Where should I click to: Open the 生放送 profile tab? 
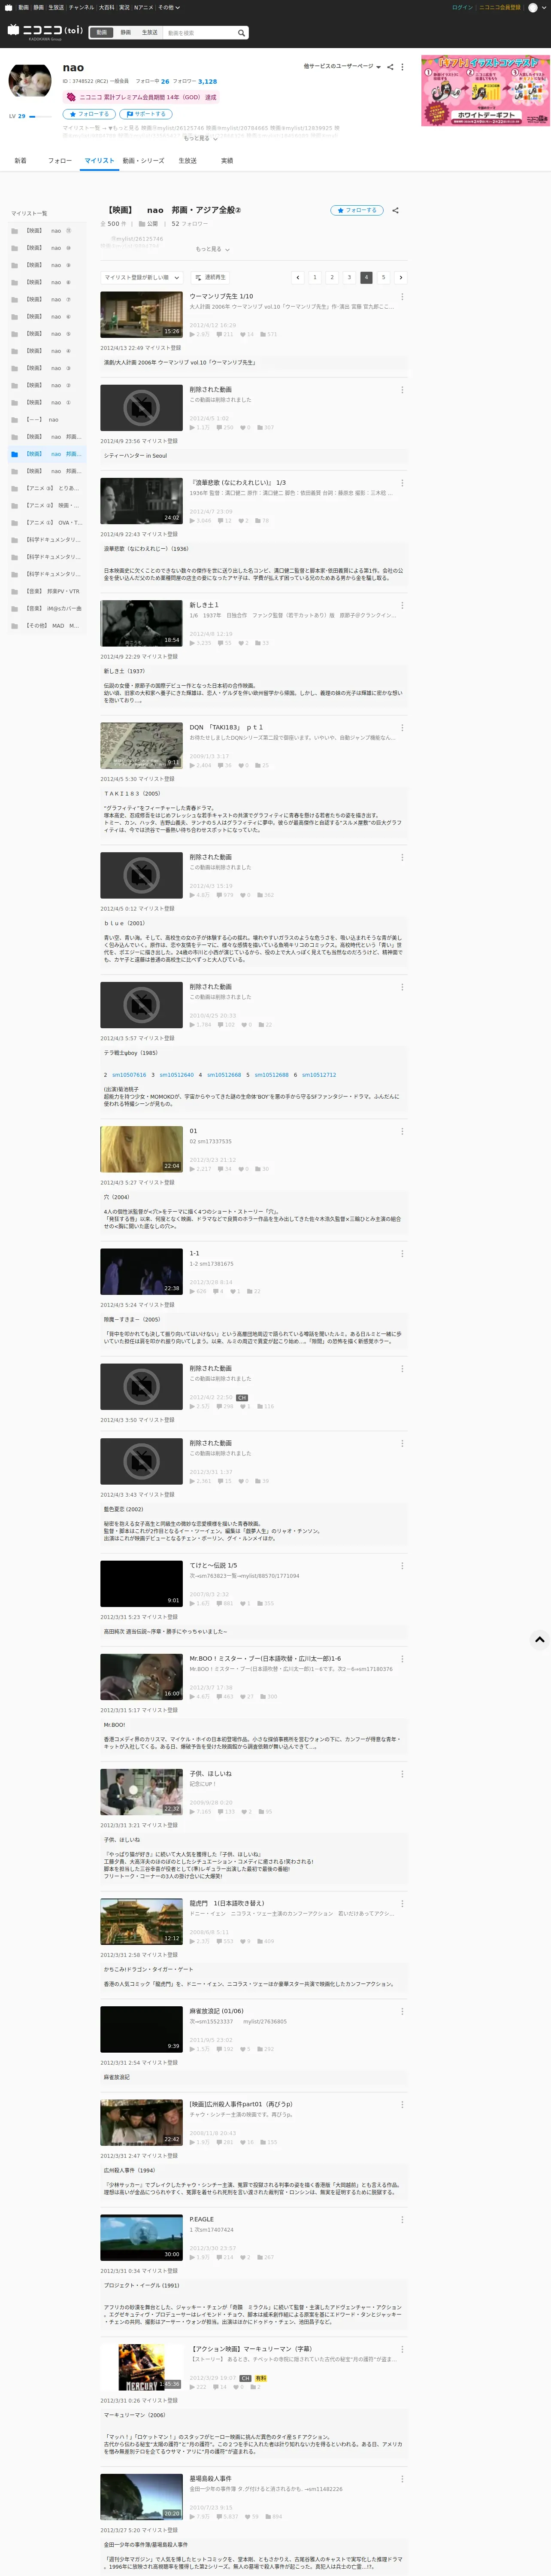coord(187,161)
